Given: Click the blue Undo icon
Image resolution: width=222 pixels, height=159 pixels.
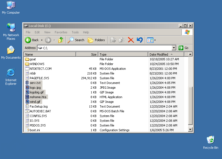Looking at the screenshot, I should coord(140,40).
